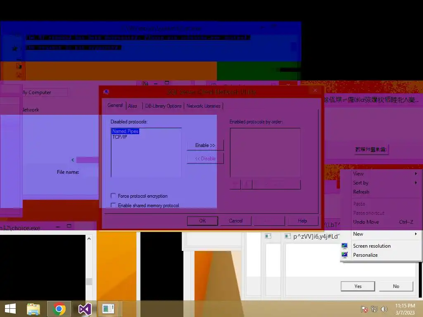The height and width of the screenshot is (317, 423).
Task: Choose Undo Move in the context menu
Action: tap(366, 222)
